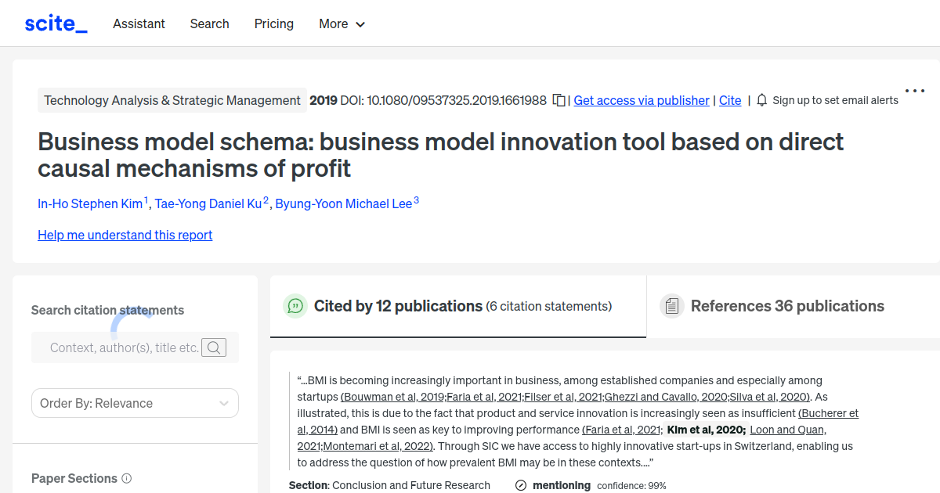The image size is (940, 493).
Task: Open the three-dot overflow menu
Action: [x=914, y=90]
